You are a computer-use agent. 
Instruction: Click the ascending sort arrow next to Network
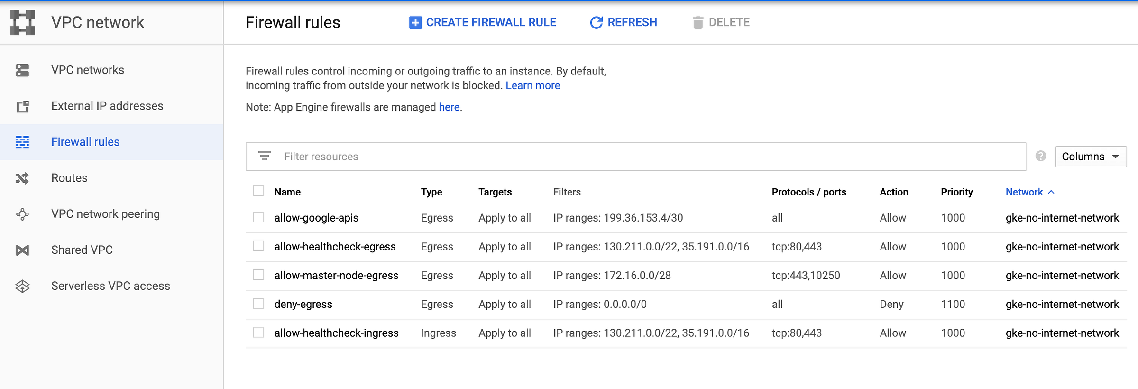tap(1051, 192)
